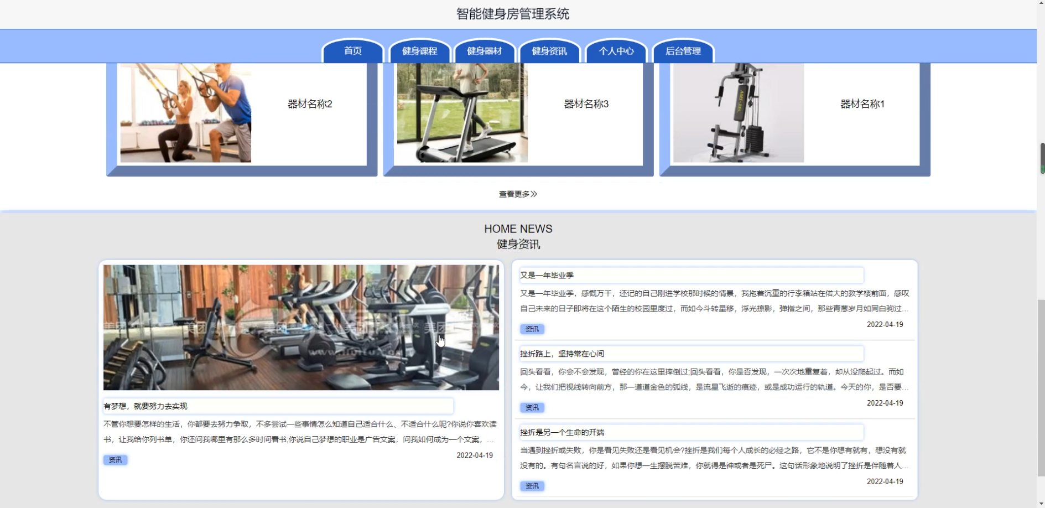Open the 个人中心 tab
1045x508 pixels.
click(616, 51)
